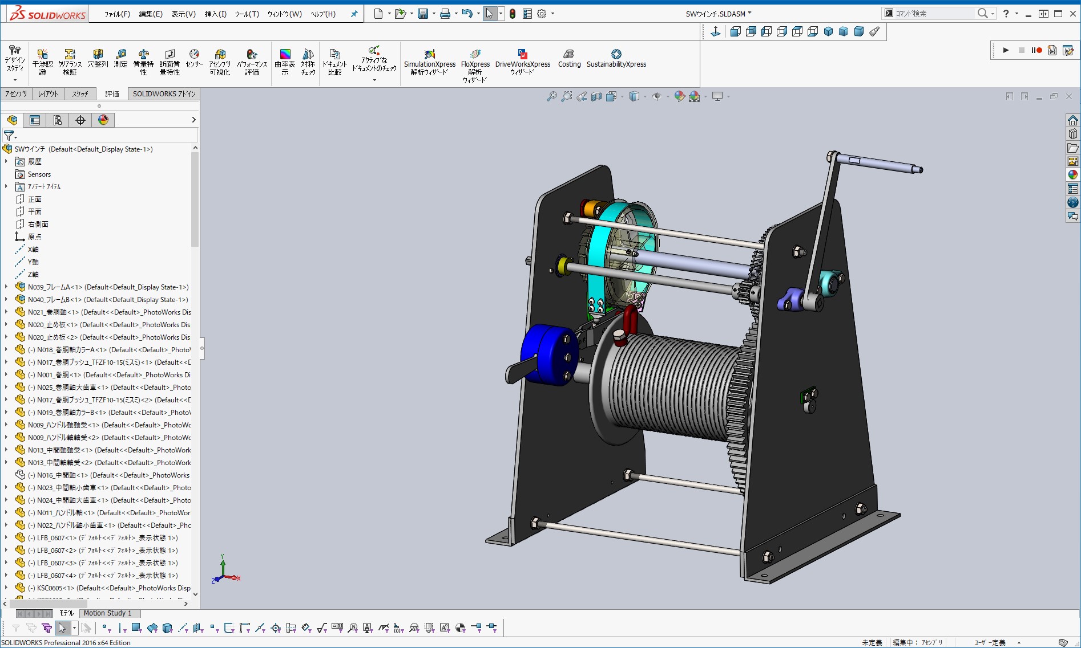Open the Interference Detection tool (干渉認識)
Viewport: 1081px width, 648px height.
[x=42, y=62]
